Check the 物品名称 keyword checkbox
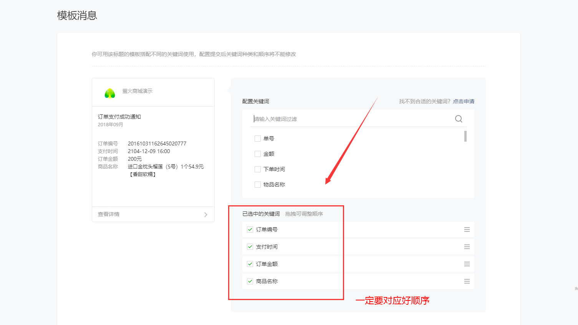The height and width of the screenshot is (325, 578). pos(258,185)
